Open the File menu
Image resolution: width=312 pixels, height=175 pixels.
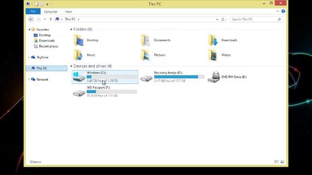point(33,11)
